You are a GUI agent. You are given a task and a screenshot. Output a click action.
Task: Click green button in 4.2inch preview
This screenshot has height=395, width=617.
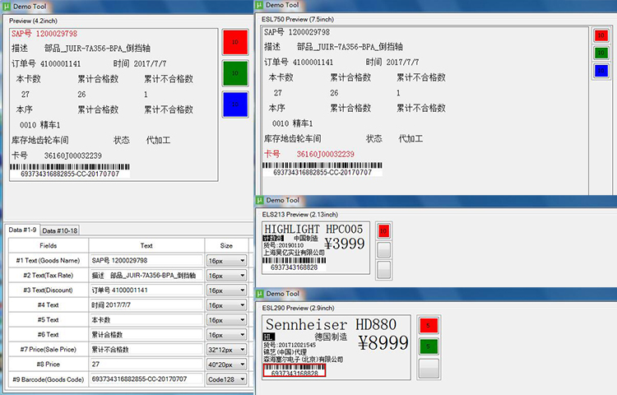point(234,72)
